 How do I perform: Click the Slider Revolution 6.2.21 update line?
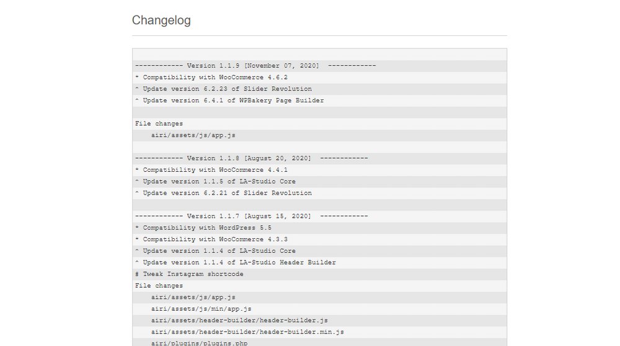tap(223, 193)
